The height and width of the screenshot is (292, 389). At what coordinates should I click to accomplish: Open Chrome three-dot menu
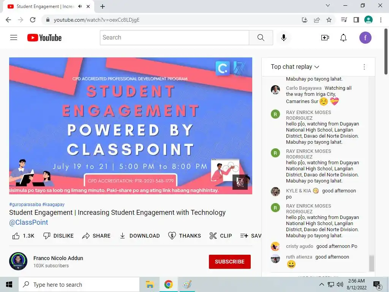pyautogui.click(x=381, y=20)
